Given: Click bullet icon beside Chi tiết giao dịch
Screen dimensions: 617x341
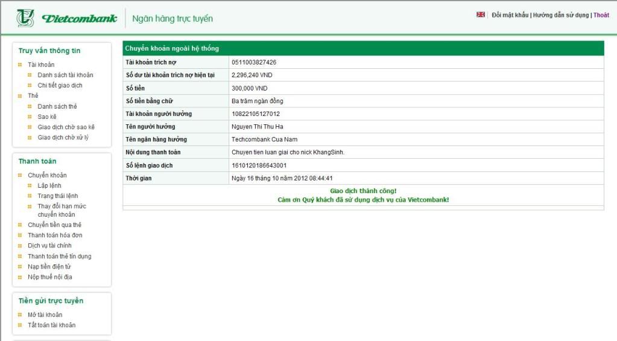Looking at the screenshot, I should tap(30, 86).
